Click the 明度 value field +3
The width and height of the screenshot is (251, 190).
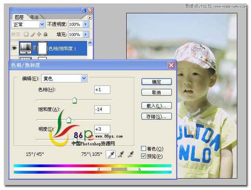102,129
